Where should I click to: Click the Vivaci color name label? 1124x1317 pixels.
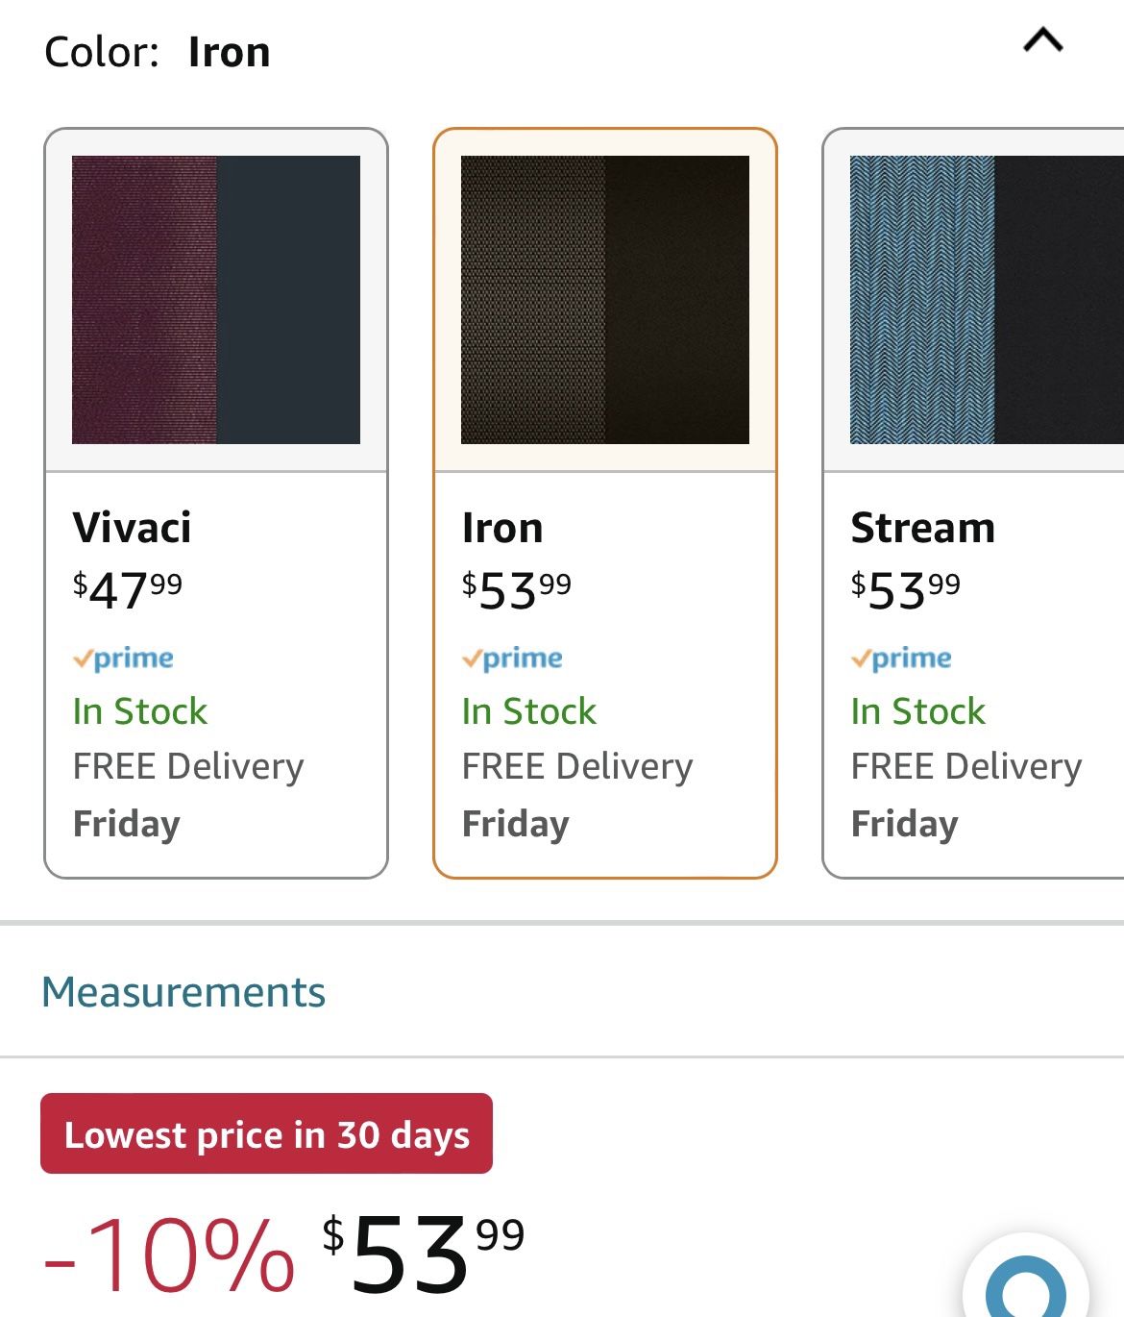tap(132, 528)
